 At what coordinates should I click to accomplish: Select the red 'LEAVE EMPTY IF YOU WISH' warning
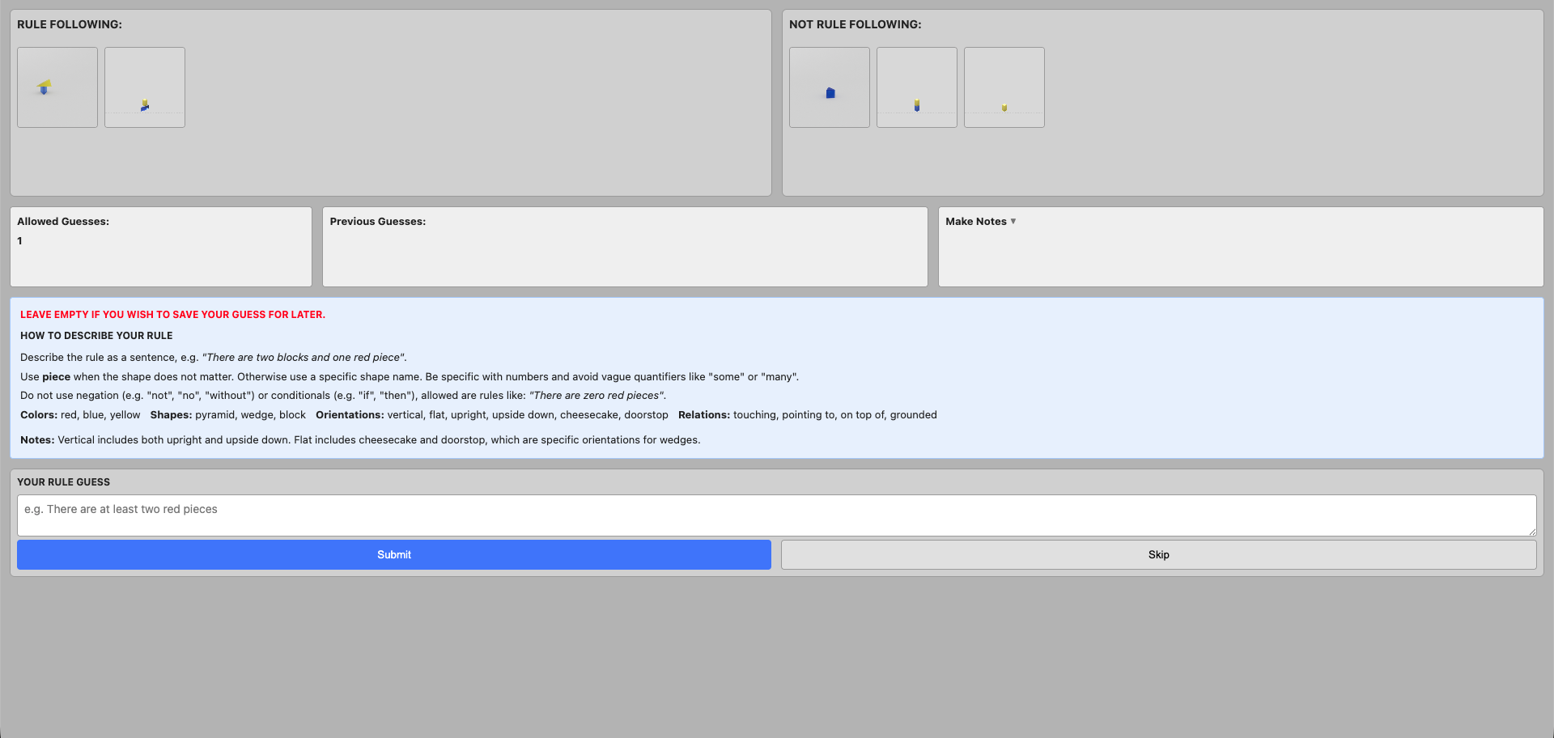[x=172, y=315]
